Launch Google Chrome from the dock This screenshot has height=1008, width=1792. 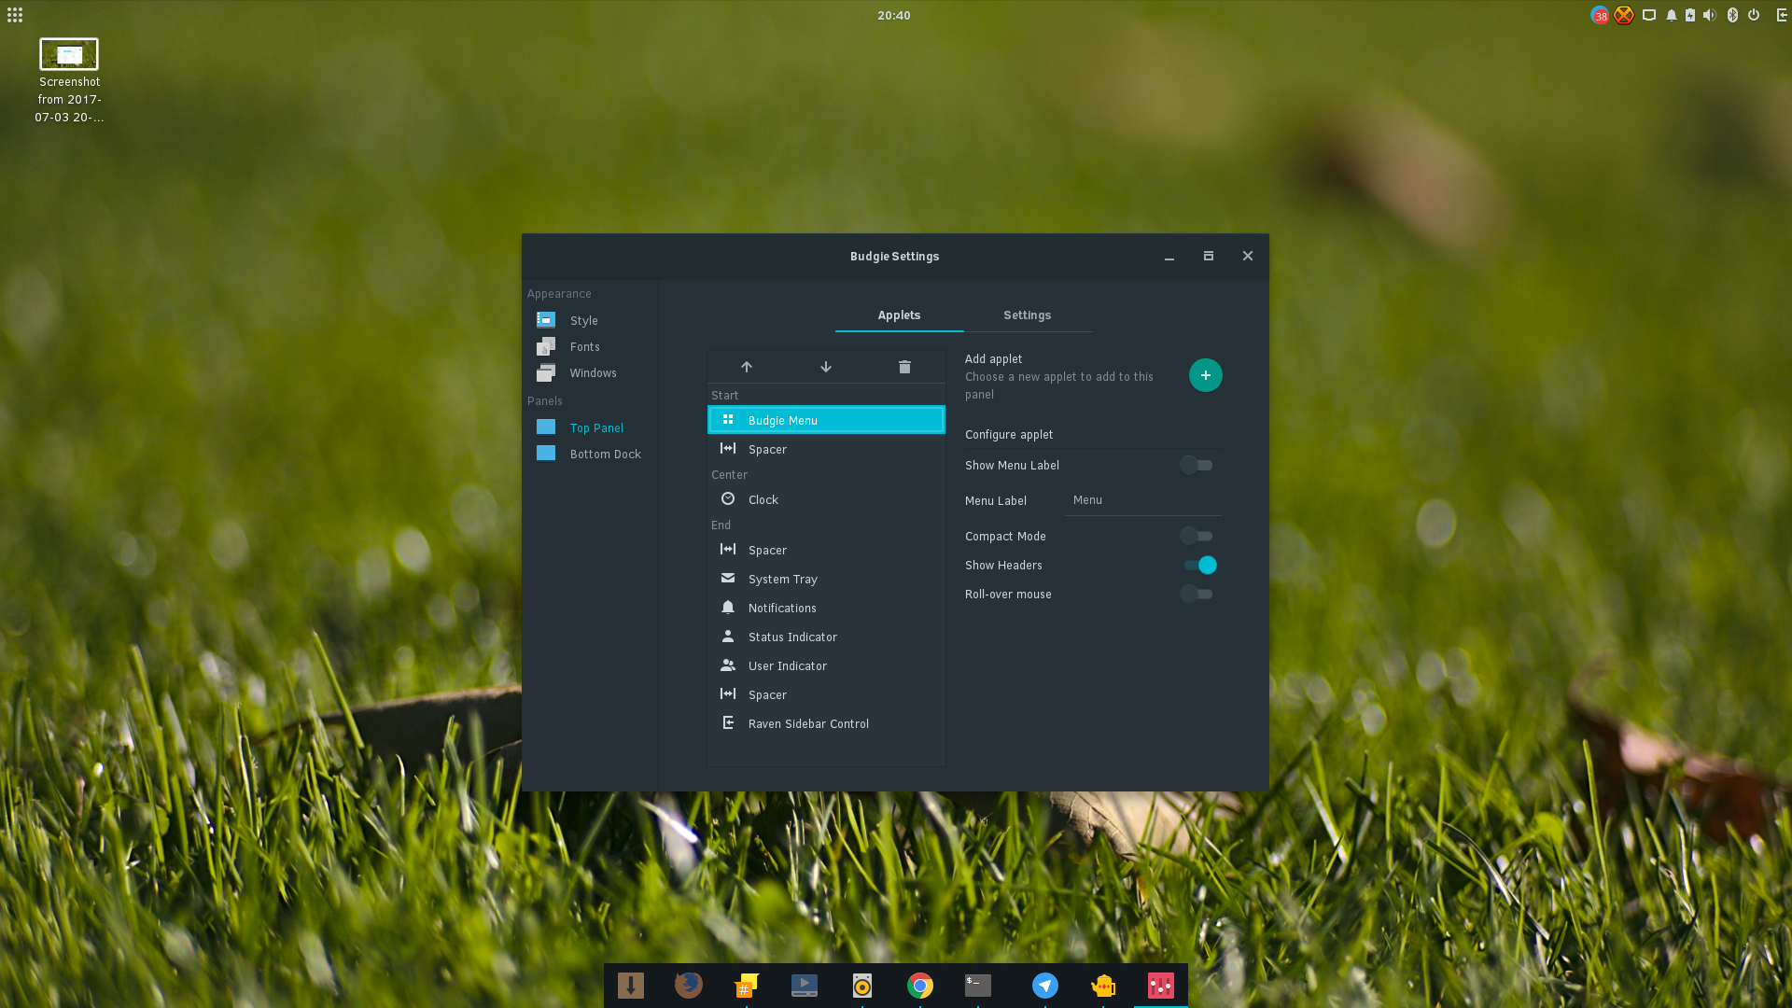[x=920, y=986]
